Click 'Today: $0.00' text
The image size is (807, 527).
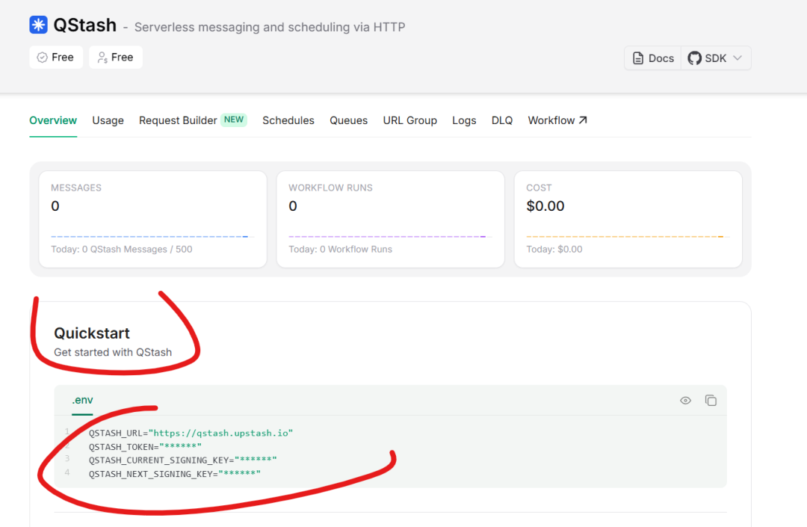(554, 249)
